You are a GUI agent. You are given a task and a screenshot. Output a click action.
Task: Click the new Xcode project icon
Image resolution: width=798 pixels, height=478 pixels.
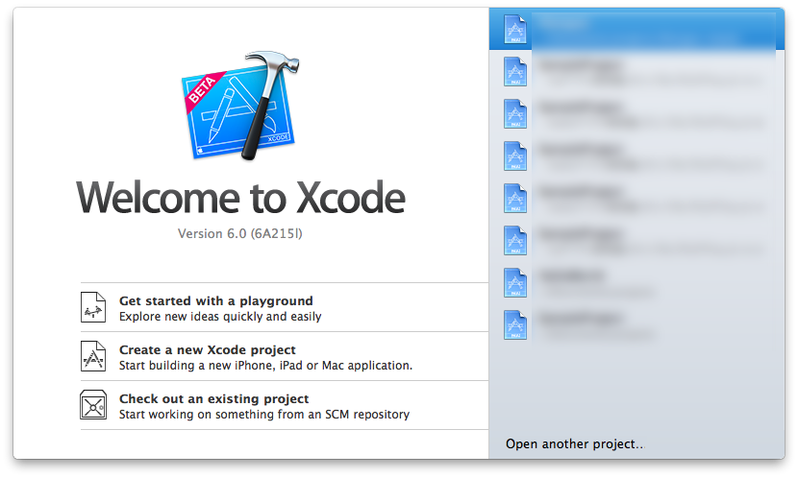pos(93,356)
